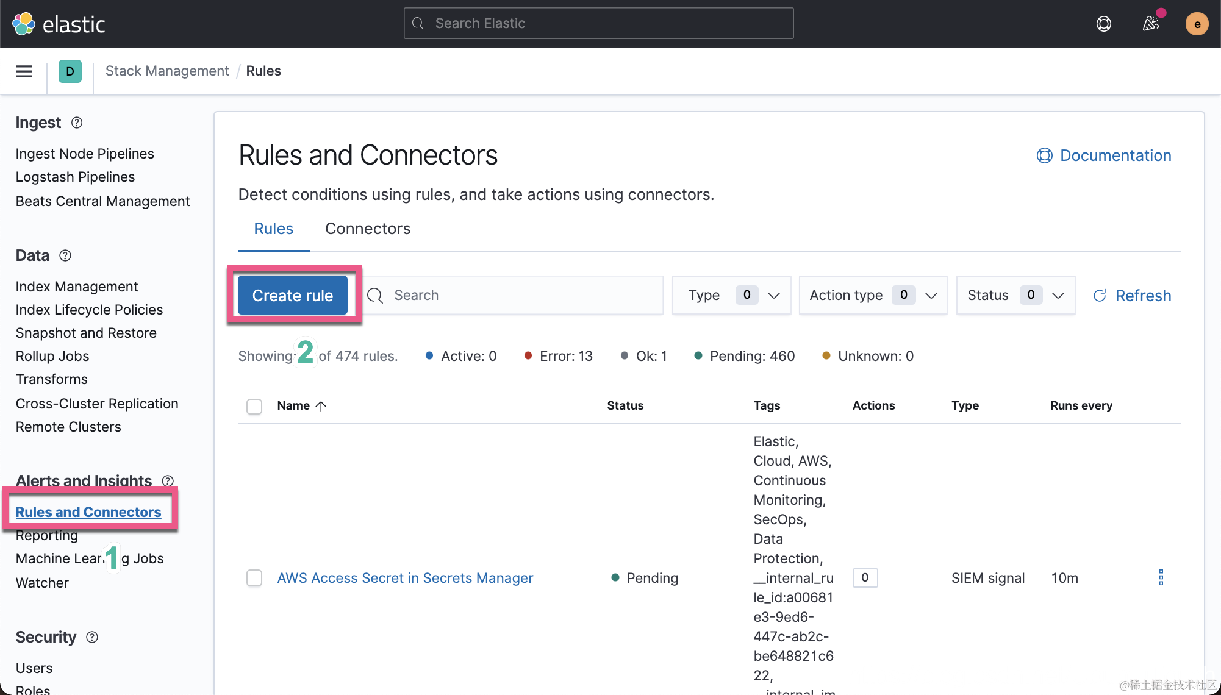This screenshot has width=1221, height=695.
Task: Click the help icon beside Ingest
Action: pyautogui.click(x=77, y=123)
